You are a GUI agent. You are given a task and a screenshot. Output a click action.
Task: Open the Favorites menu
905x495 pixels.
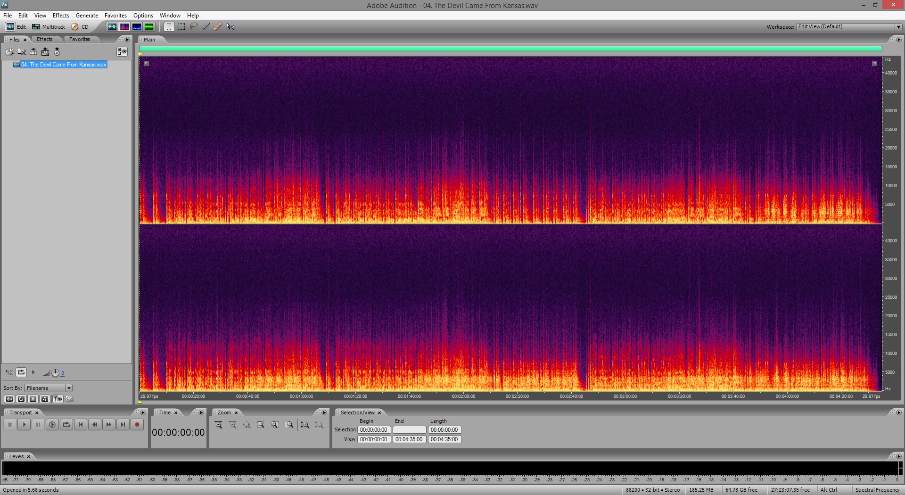tap(115, 16)
